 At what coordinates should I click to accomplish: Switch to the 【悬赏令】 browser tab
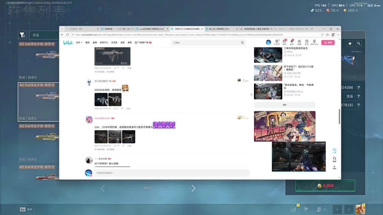[x=187, y=29]
